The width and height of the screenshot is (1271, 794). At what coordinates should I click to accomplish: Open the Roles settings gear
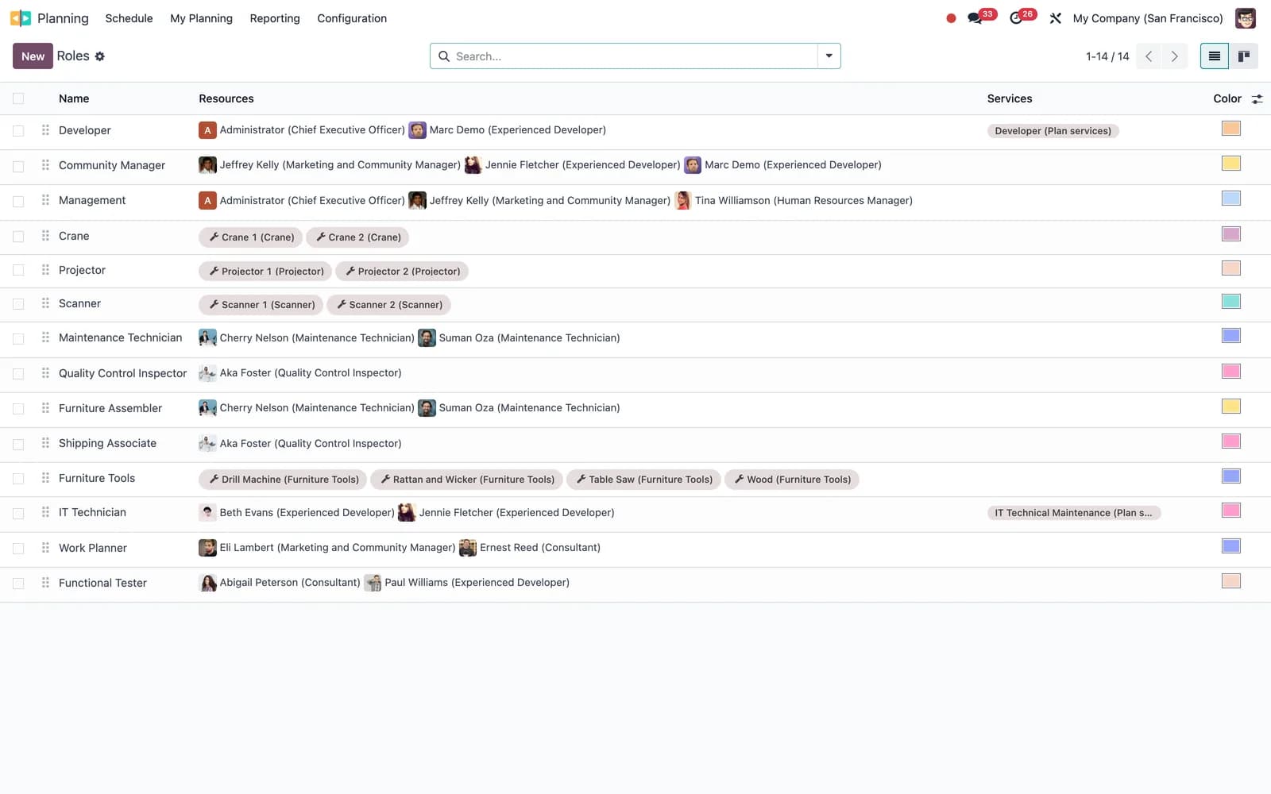pos(100,56)
